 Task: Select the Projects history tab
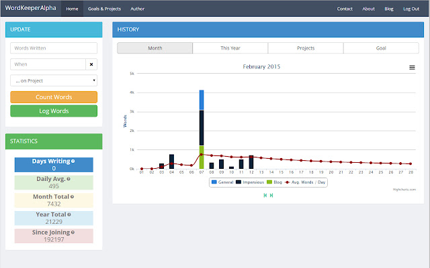pyautogui.click(x=306, y=48)
